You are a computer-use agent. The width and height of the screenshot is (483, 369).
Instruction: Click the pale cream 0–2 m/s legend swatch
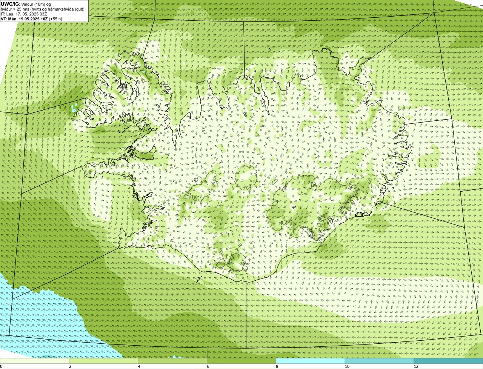35,361
